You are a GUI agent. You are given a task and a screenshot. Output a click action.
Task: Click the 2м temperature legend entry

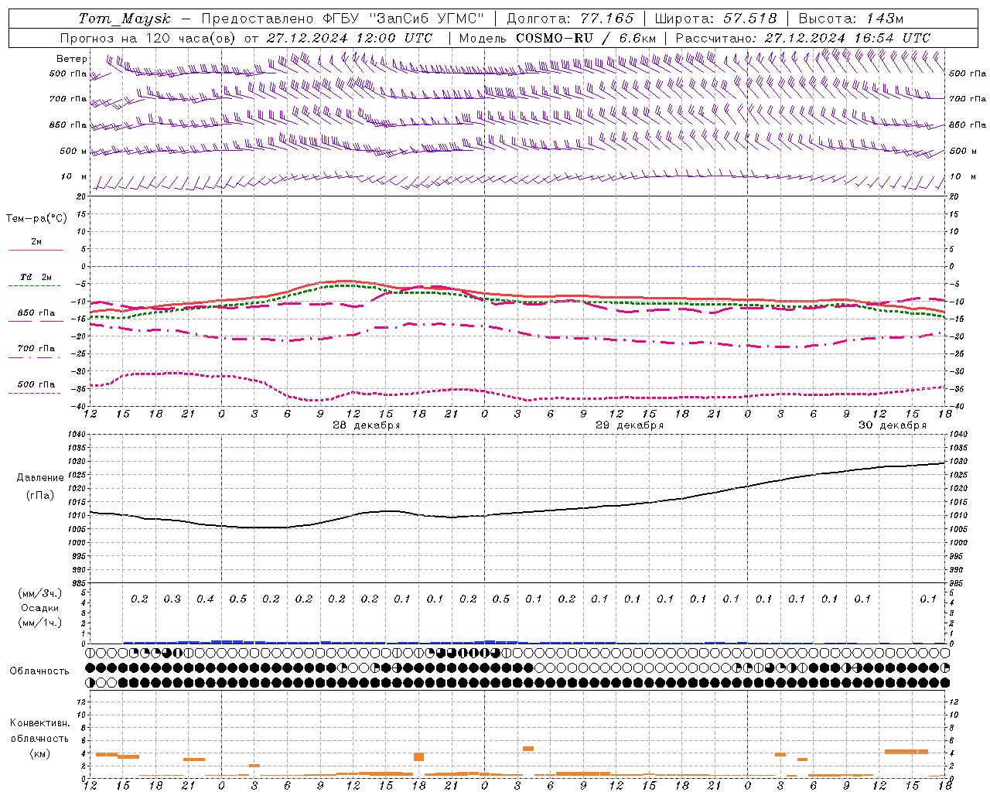click(x=36, y=242)
